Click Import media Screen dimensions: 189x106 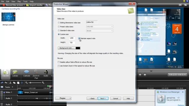pos(34,5)
